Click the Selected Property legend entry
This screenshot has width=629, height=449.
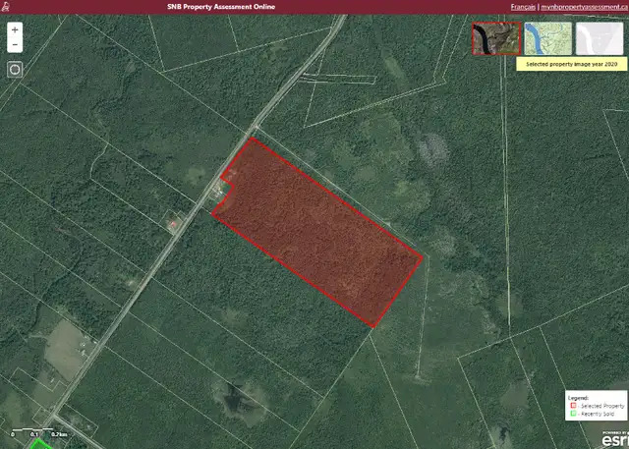pyautogui.click(x=598, y=406)
